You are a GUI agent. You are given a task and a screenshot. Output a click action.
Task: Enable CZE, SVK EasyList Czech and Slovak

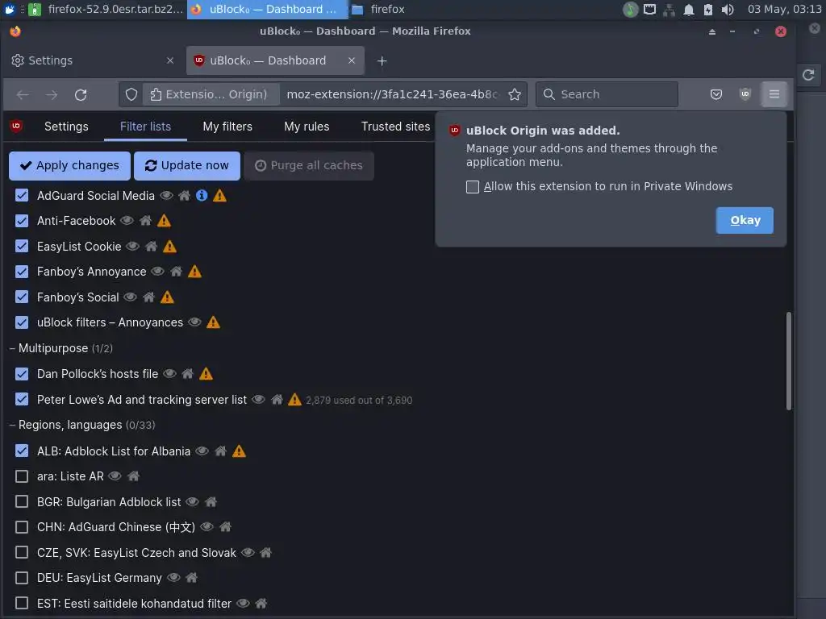[x=22, y=552]
